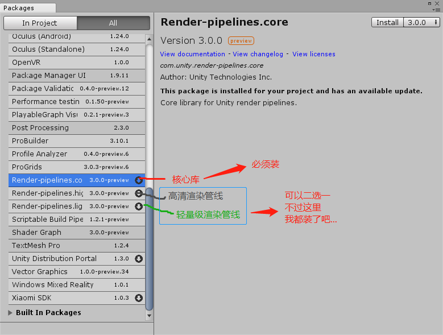Image resolution: width=443 pixels, height=335 pixels.
Task: Select the Scriptable Build Pipeline package
Action: [77, 220]
